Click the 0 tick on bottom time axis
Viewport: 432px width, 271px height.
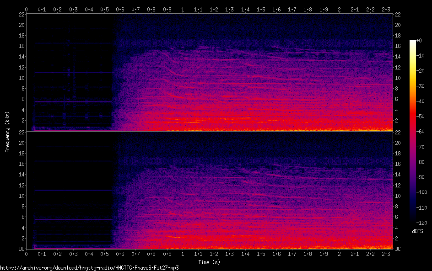[27, 254]
